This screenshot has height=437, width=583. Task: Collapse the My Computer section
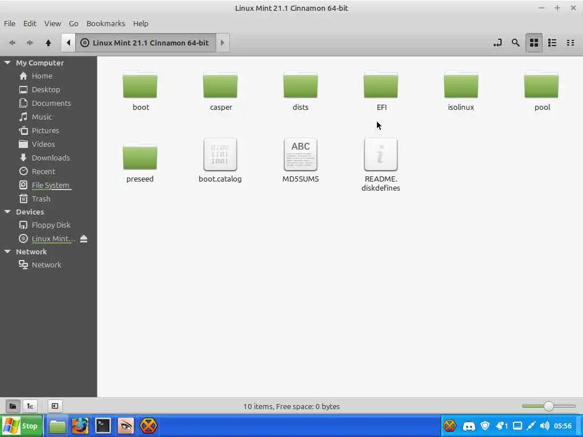click(7, 63)
